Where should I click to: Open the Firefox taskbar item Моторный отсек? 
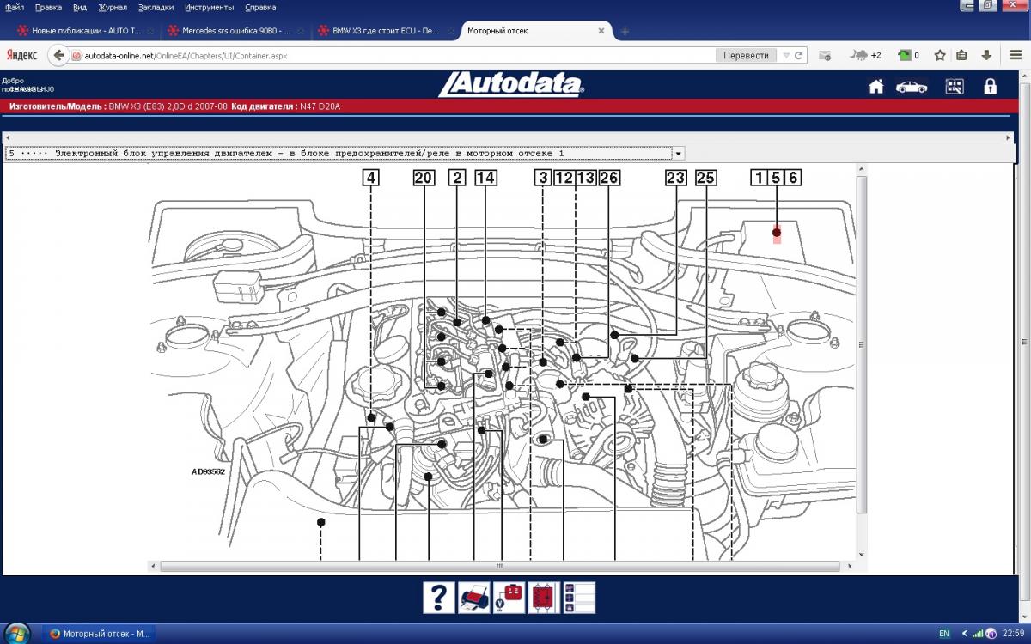click(99, 634)
